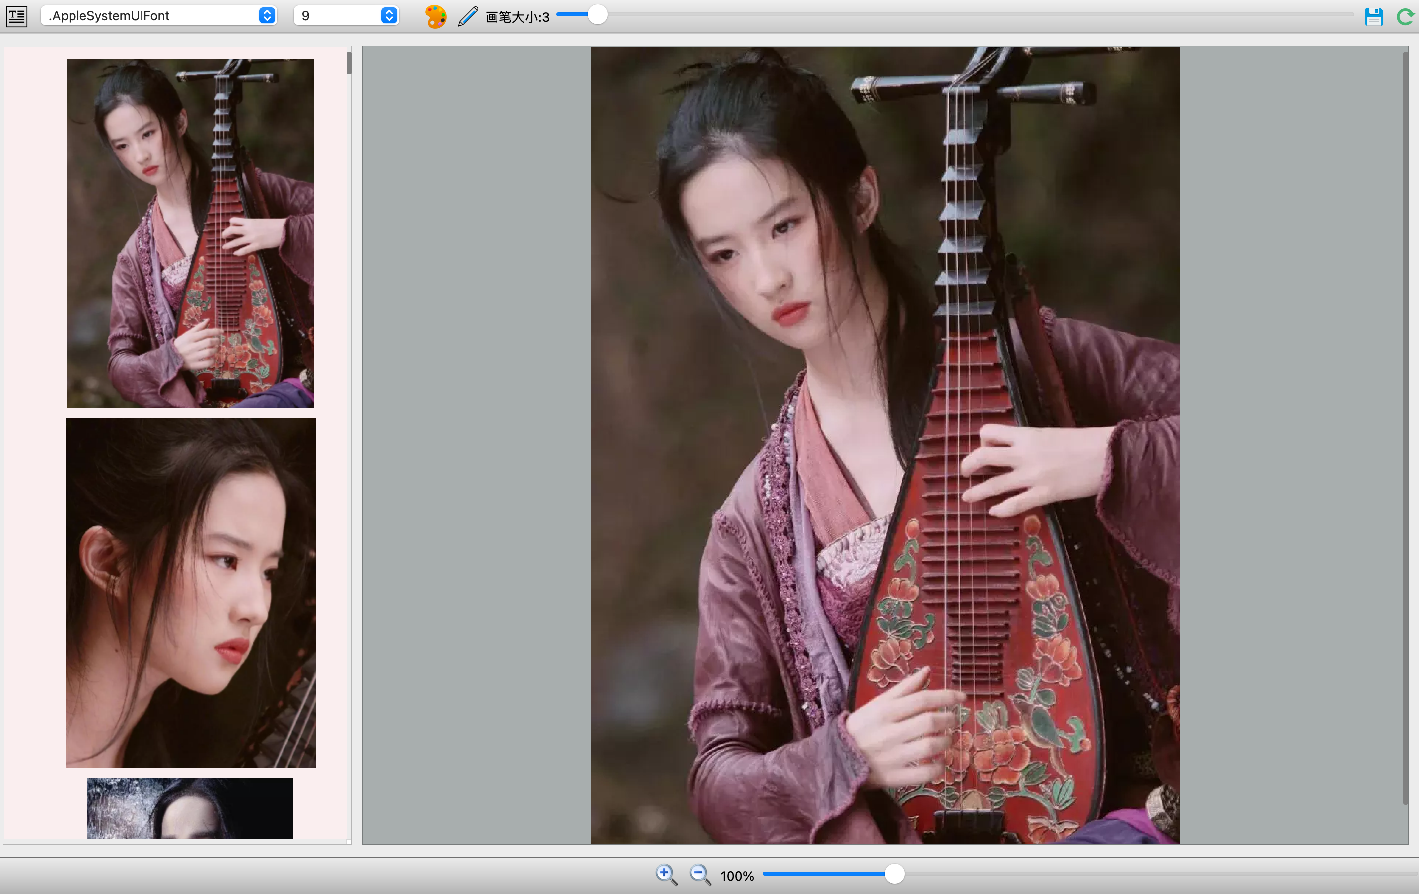This screenshot has width=1419, height=894.
Task: Click the brush size slider knob
Action: coord(597,15)
